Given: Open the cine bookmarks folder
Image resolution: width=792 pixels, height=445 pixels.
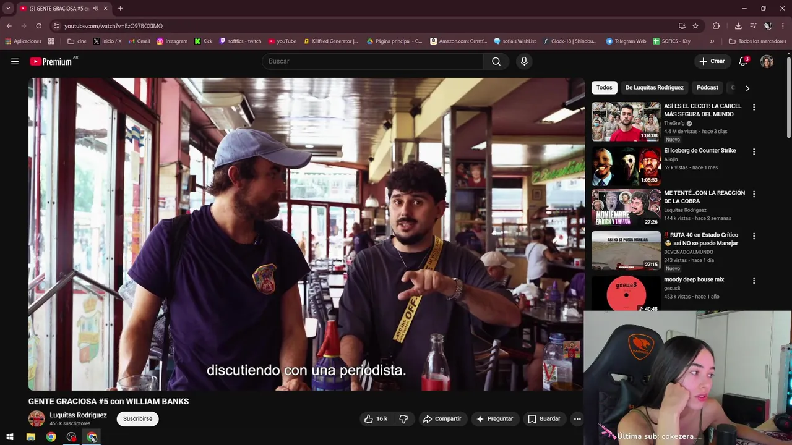Looking at the screenshot, I should (77, 41).
